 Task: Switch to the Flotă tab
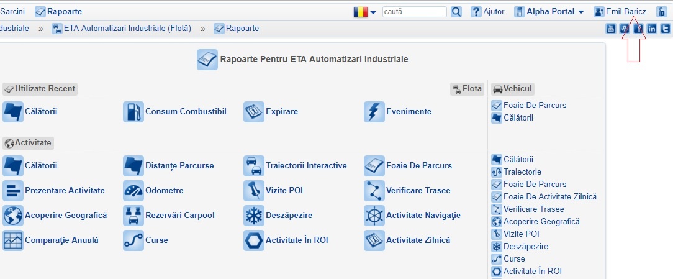point(467,89)
